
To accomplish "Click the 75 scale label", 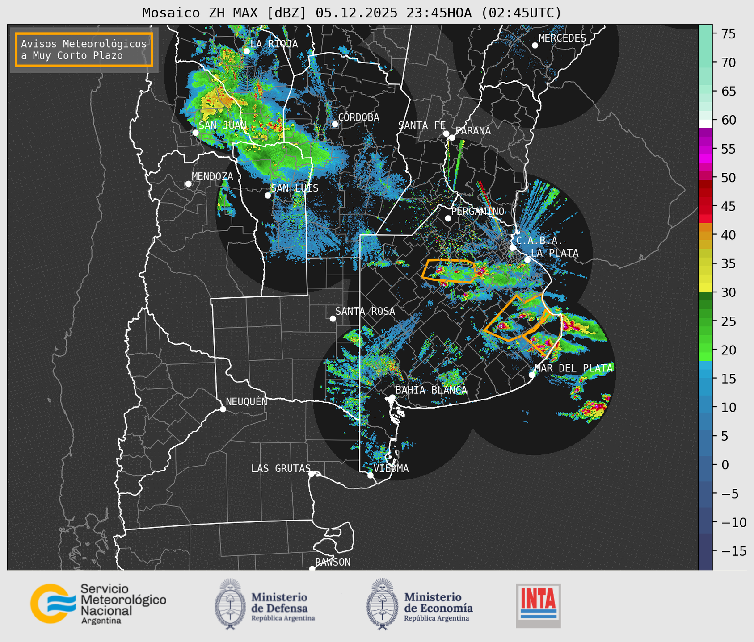I will point(728,34).
